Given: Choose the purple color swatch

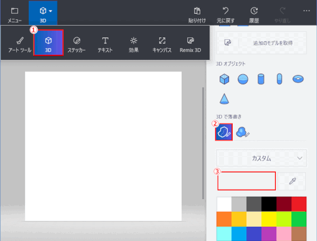Looking at the screenshot, I should coord(269,234).
